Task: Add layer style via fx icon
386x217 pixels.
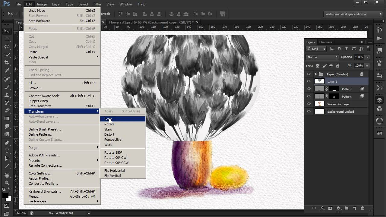Action: click(x=322, y=208)
